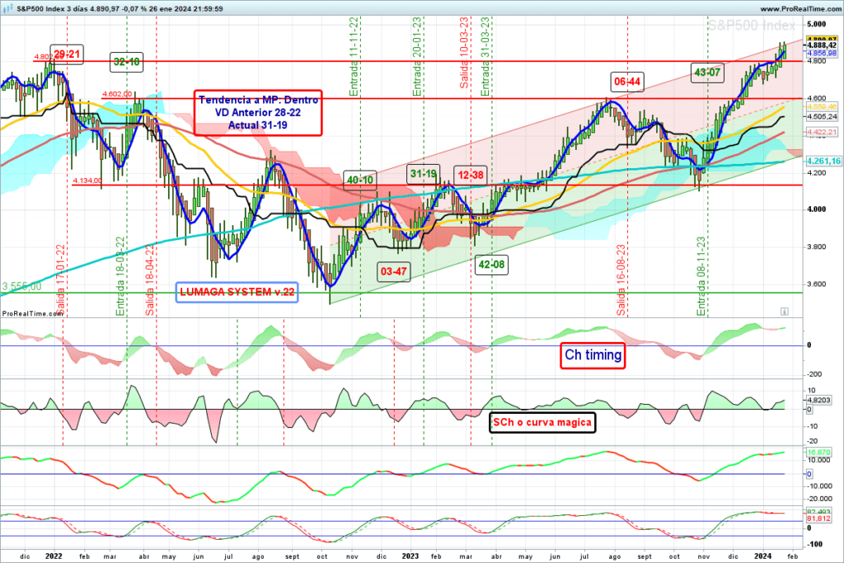The height and width of the screenshot is (563, 844).
Task: Click the 2024 year label on time axis
Action: pyautogui.click(x=763, y=556)
